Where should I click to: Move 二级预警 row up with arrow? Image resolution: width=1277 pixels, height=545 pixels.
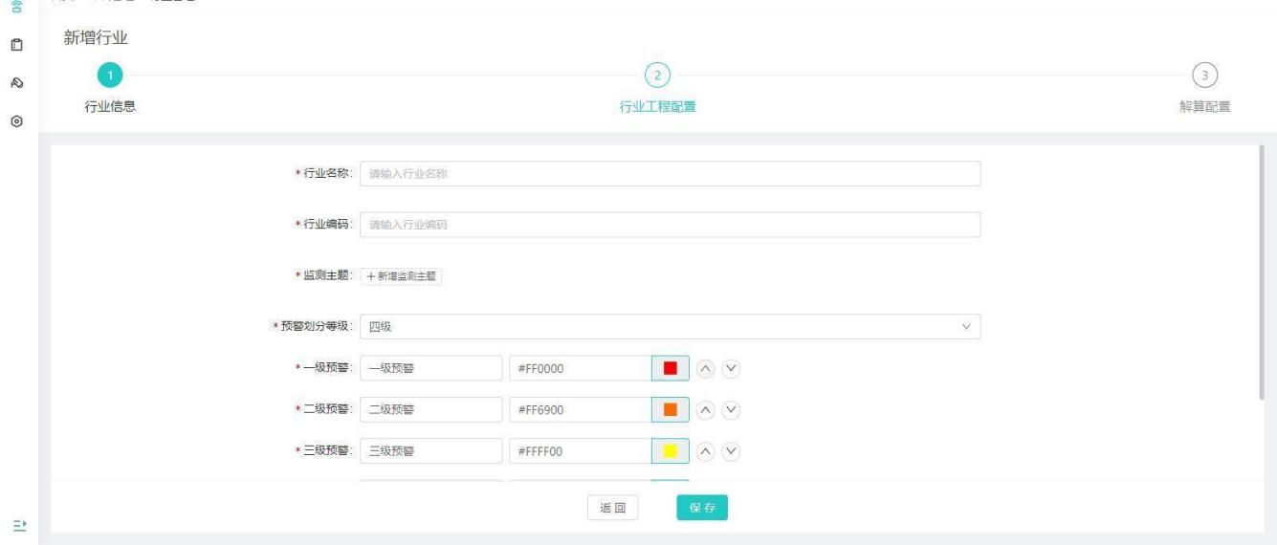705,410
